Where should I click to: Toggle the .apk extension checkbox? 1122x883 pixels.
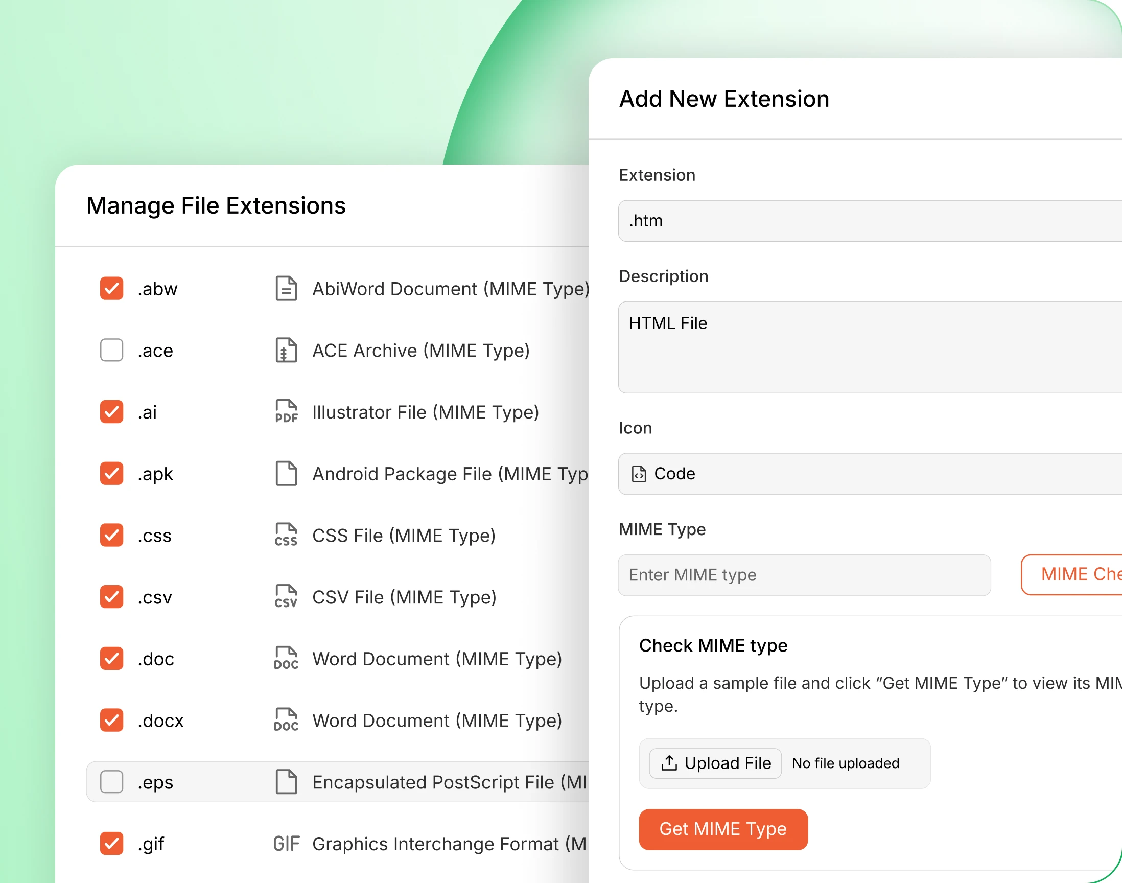pyautogui.click(x=111, y=473)
